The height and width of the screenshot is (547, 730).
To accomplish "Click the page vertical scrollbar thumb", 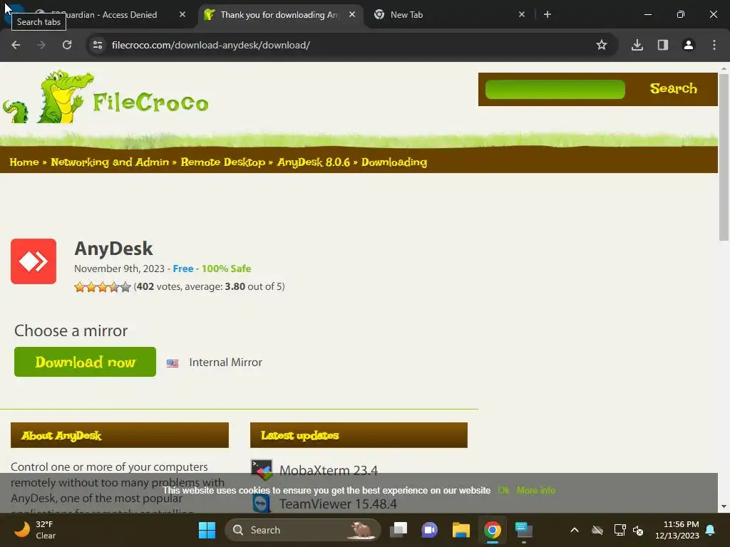I will [724, 157].
